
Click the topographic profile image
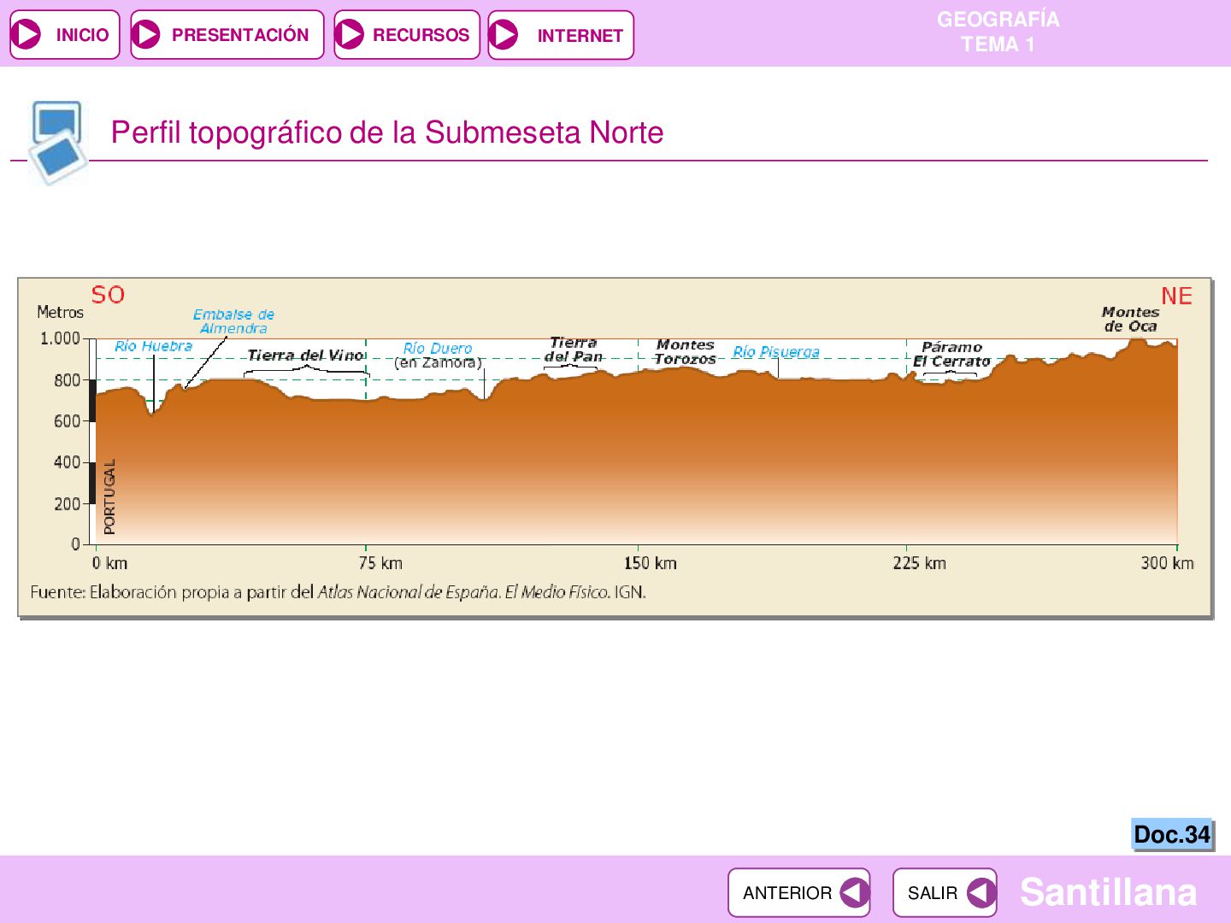click(x=615, y=447)
